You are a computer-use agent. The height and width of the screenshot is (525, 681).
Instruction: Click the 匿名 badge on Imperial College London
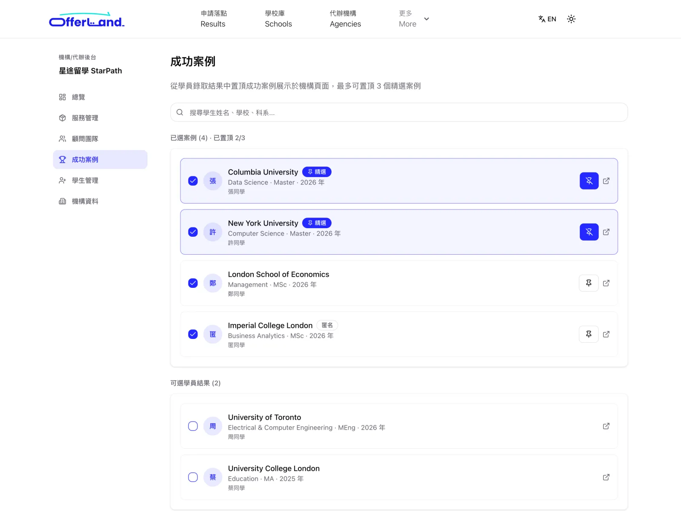point(327,325)
